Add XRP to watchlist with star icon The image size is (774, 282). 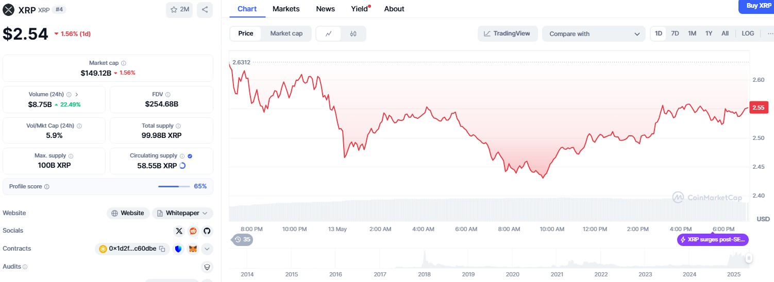pos(179,9)
